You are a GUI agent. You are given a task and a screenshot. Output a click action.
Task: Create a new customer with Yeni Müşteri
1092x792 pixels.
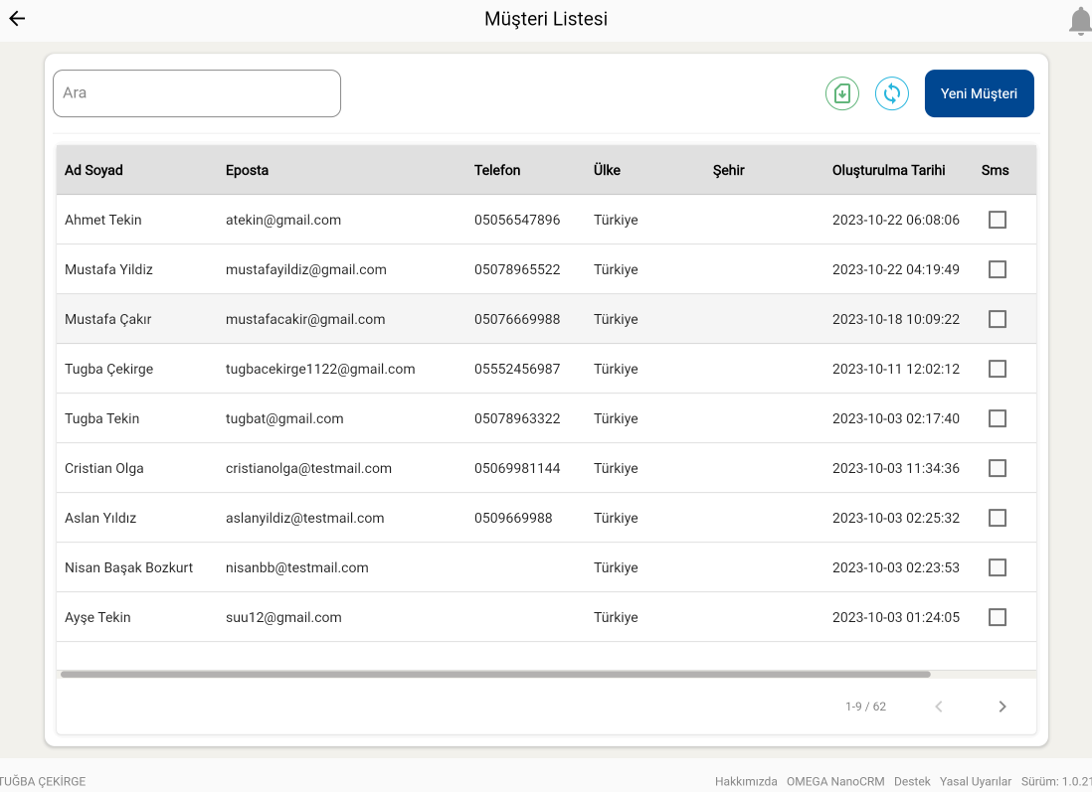[x=979, y=93]
